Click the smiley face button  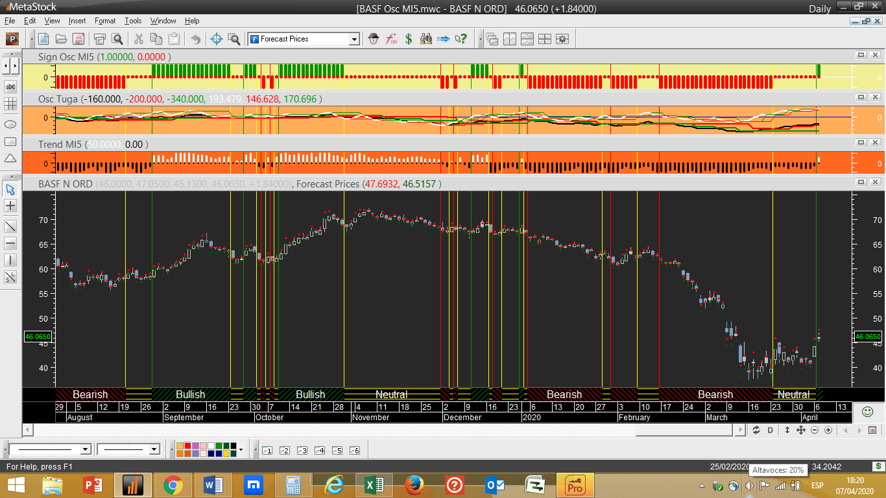tap(867, 412)
